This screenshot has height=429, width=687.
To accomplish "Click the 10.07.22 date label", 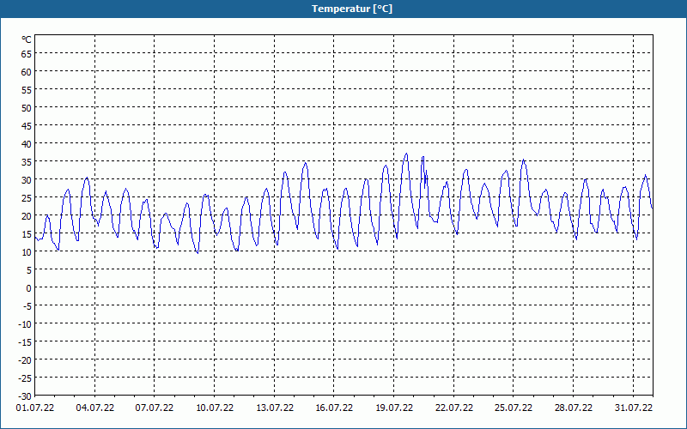I will tap(215, 408).
